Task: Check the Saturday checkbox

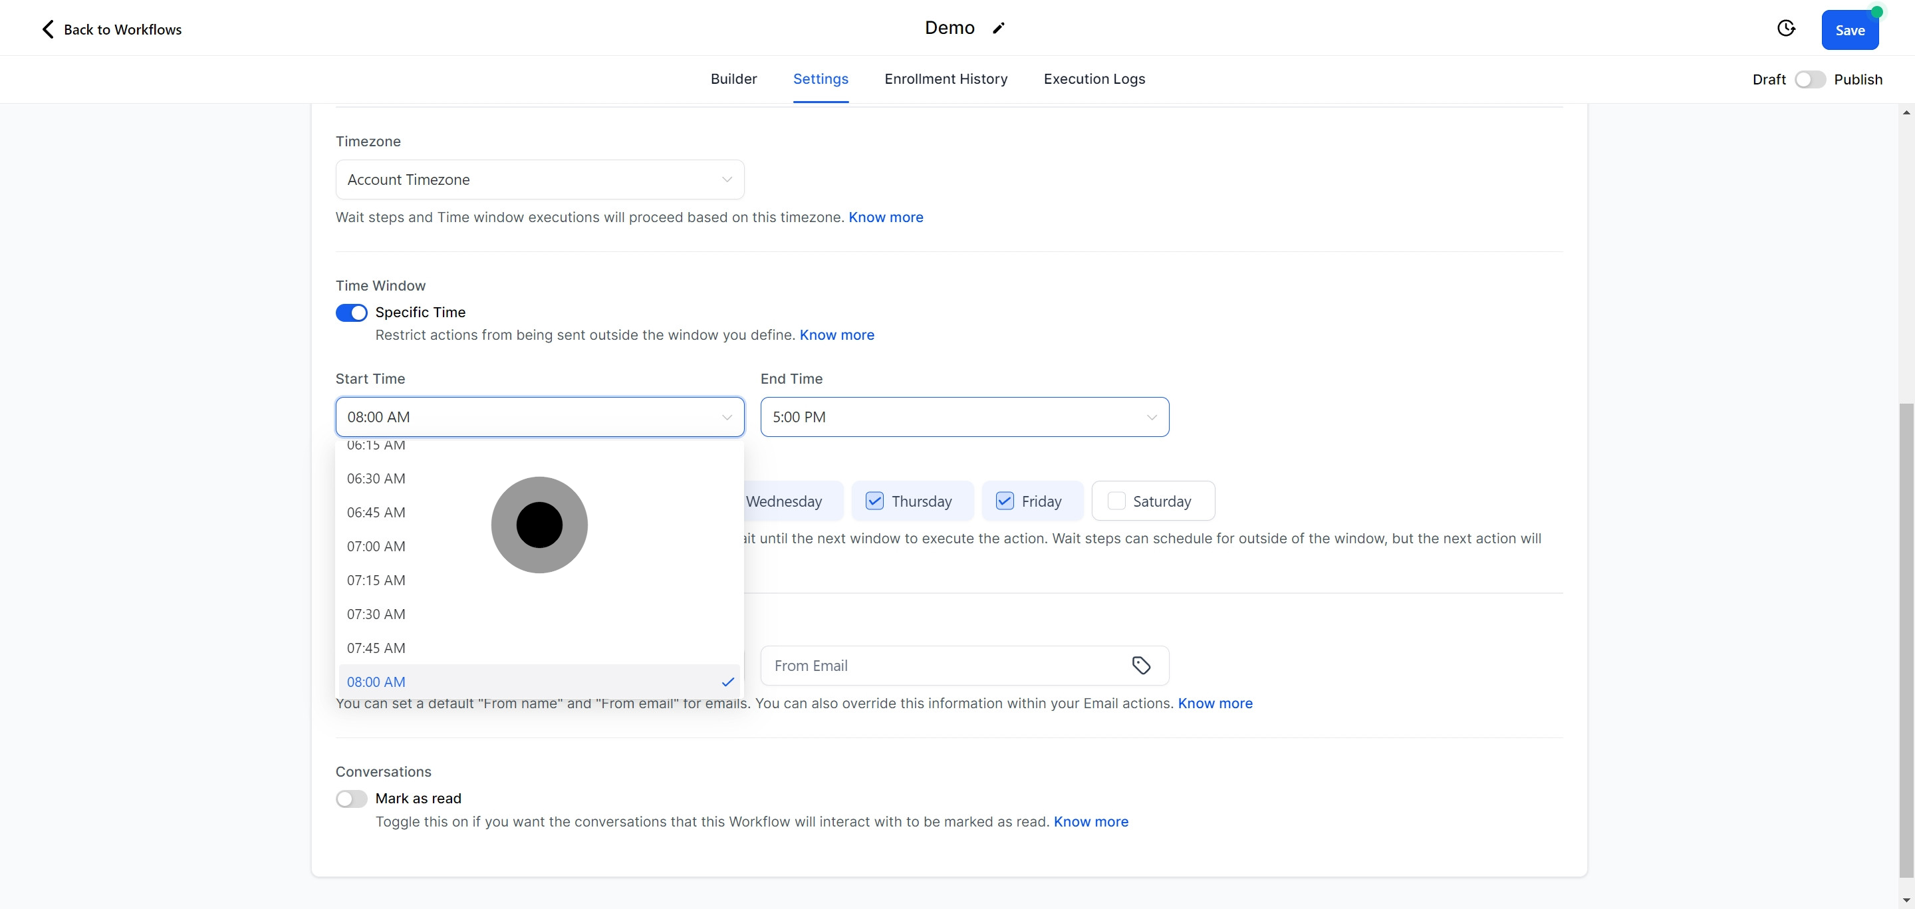Action: [x=1116, y=501]
